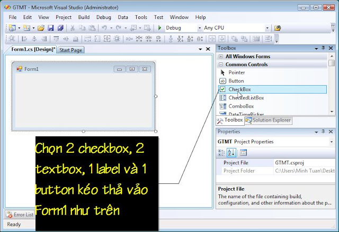This screenshot has width=339, height=232.
Task: Click the Send to Back icon
Action: [x=244, y=39]
